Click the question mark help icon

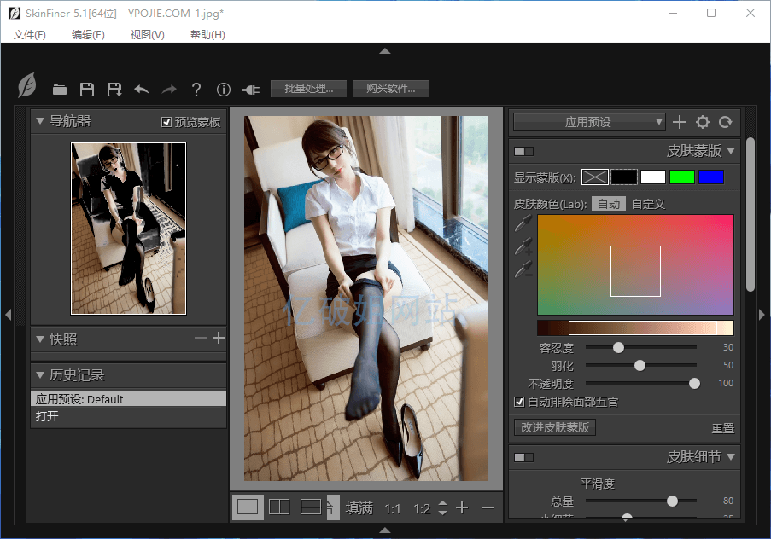196,90
